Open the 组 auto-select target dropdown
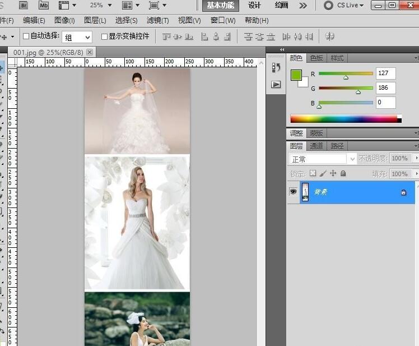Screen dimensions: 419x346 click(77, 37)
